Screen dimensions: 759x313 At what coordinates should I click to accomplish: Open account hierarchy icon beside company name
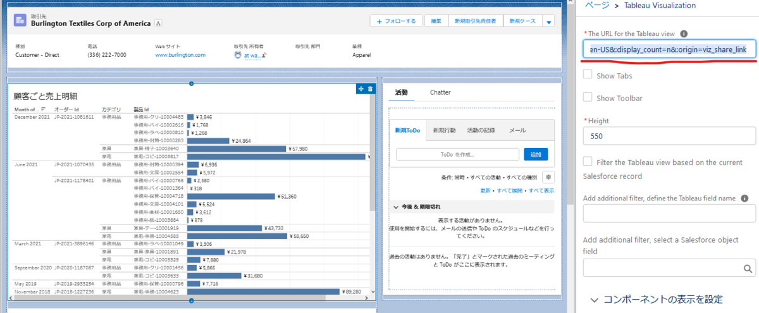pos(158,23)
